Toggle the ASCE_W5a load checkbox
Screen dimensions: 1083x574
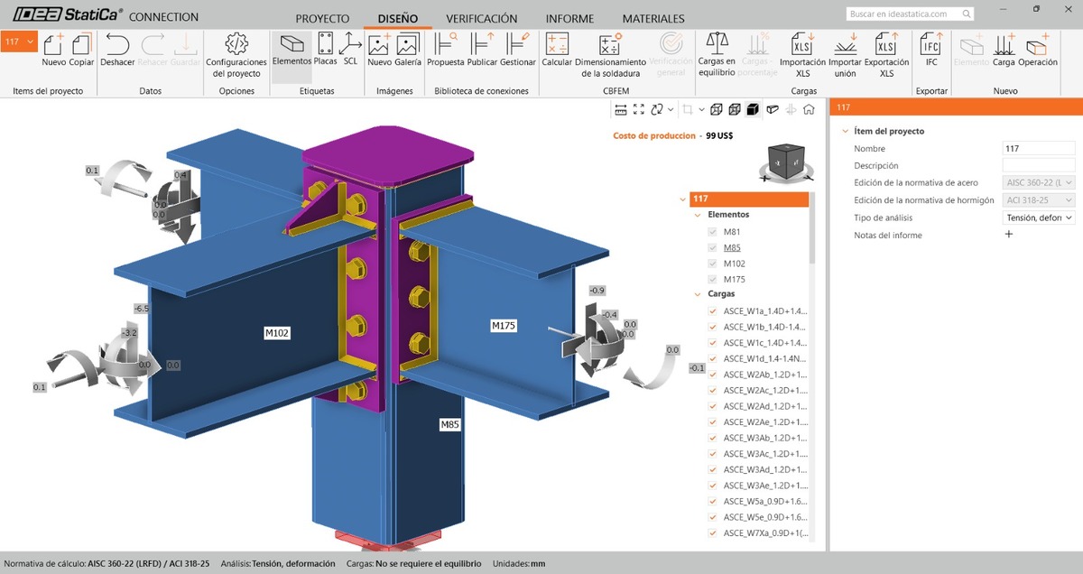713,501
